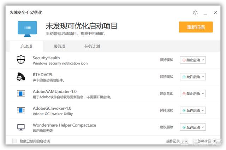Open RTHDVCPL 允许启动 dropdown

pyautogui.click(x=193, y=77)
